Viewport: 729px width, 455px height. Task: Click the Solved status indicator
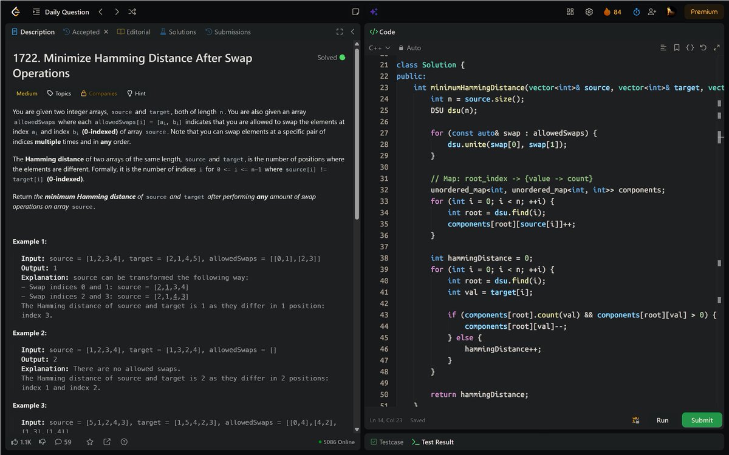331,58
